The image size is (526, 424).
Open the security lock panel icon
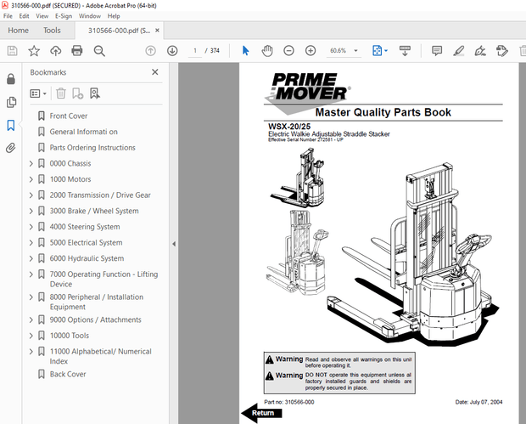coord(11,79)
